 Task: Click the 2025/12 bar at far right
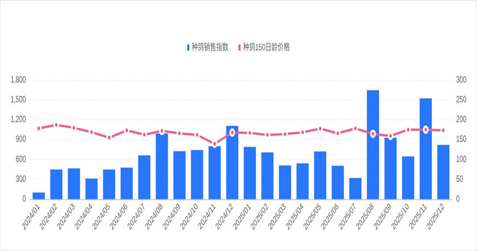(x=443, y=172)
